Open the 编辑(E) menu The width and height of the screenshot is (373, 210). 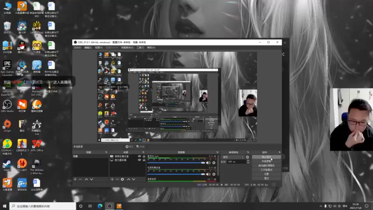click(88, 48)
